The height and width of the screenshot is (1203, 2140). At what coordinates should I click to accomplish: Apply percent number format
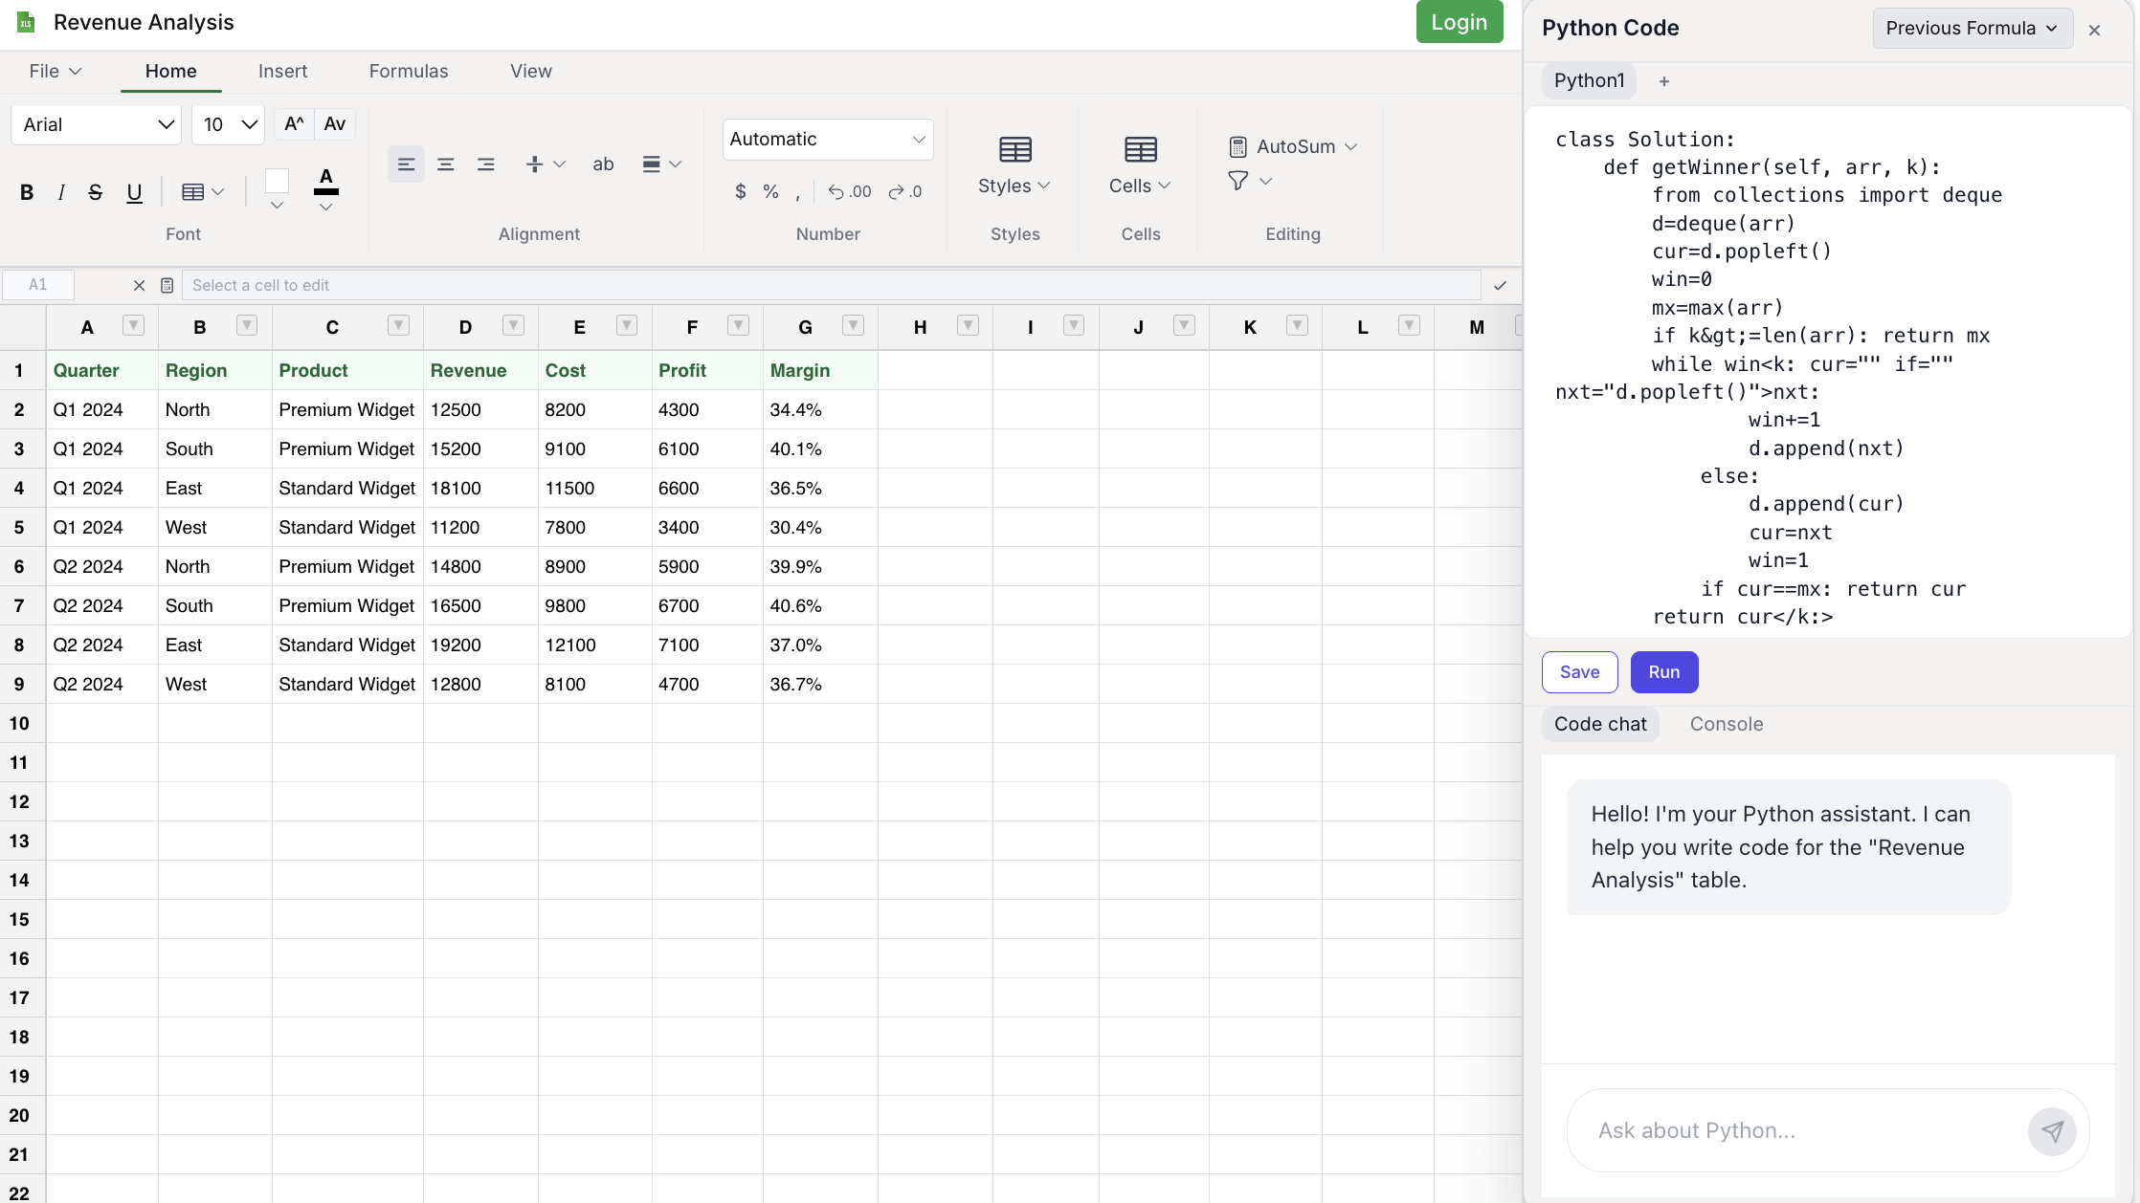pyautogui.click(x=771, y=191)
